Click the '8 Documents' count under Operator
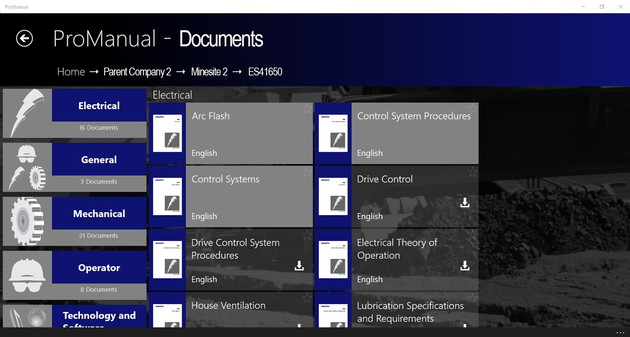 pos(99,290)
